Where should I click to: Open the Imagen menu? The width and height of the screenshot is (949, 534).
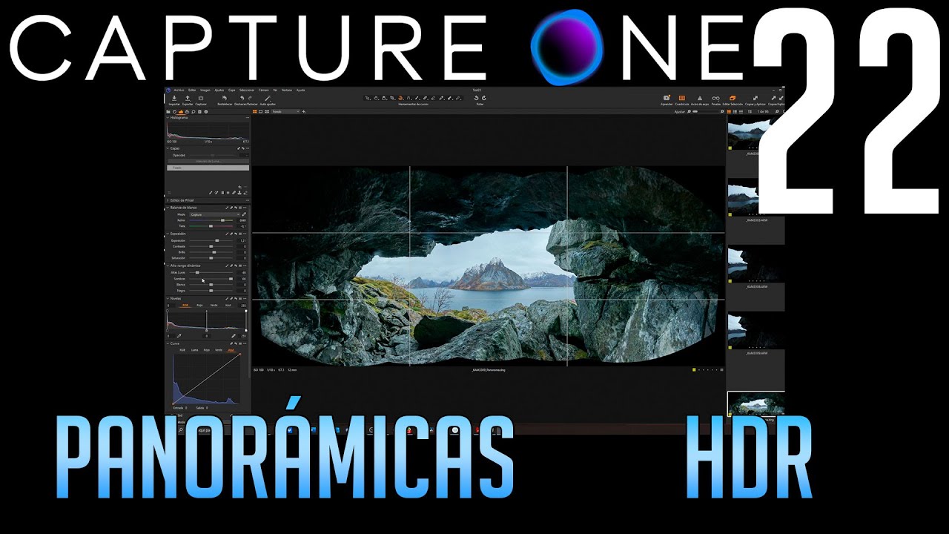coord(205,90)
